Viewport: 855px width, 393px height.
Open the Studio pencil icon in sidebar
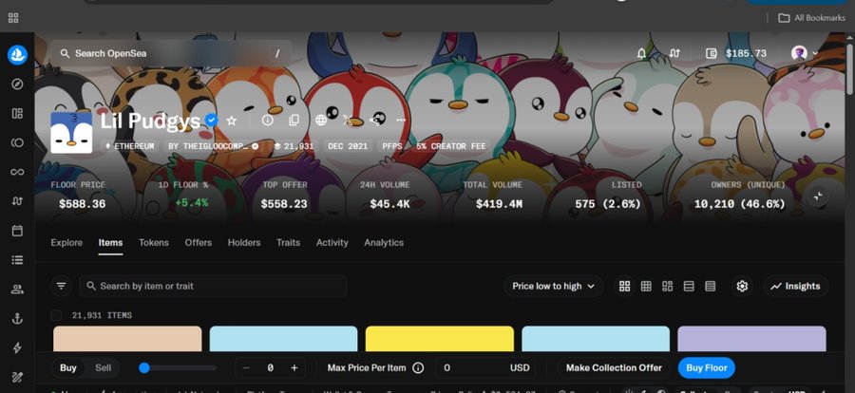(17, 377)
